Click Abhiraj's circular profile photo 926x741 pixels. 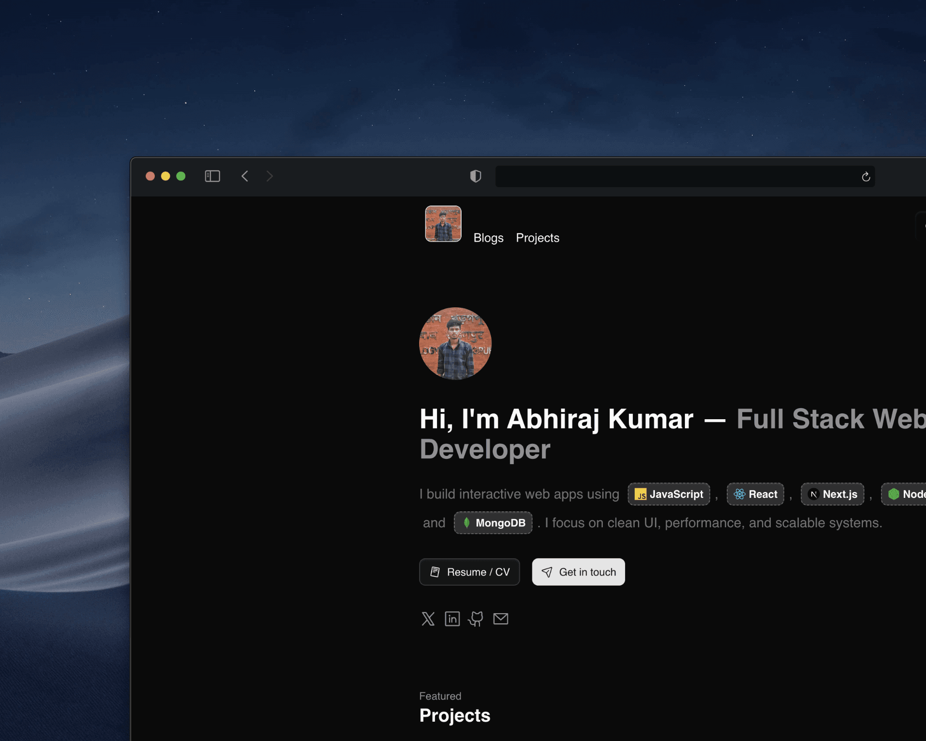455,344
